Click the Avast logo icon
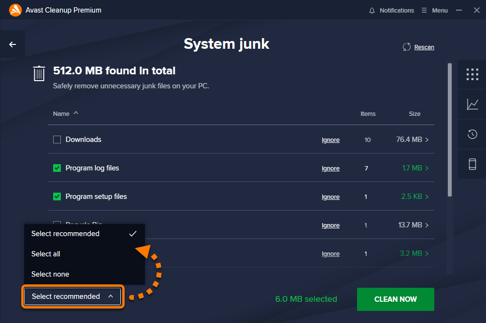 (x=15, y=10)
